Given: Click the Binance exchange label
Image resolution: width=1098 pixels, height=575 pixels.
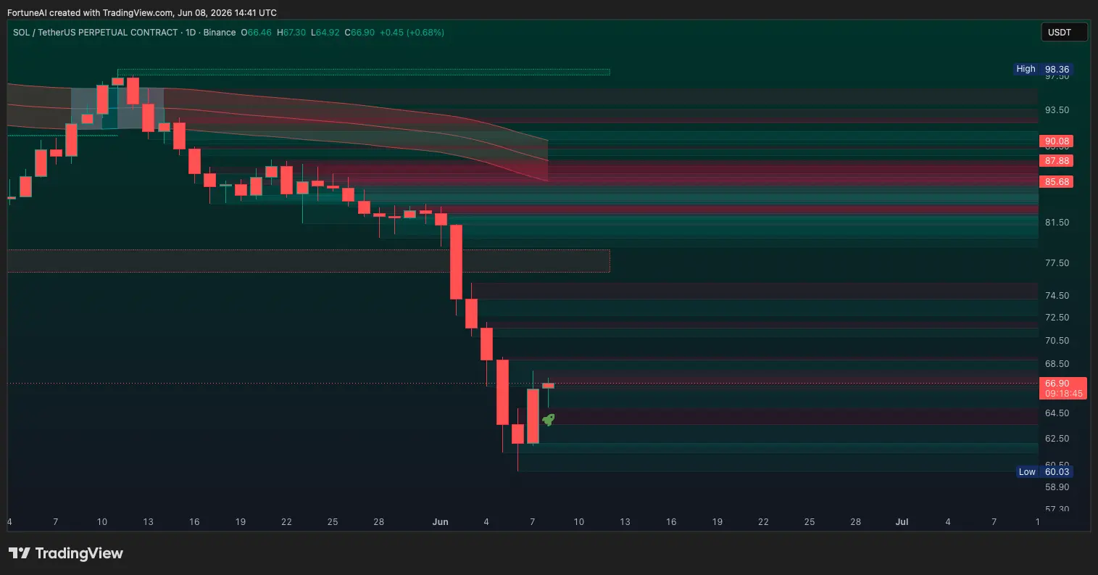Looking at the screenshot, I should coord(220,33).
